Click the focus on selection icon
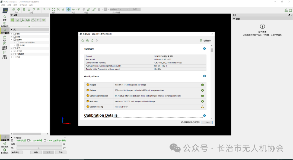This screenshot has height=160, width=293. 58,9
